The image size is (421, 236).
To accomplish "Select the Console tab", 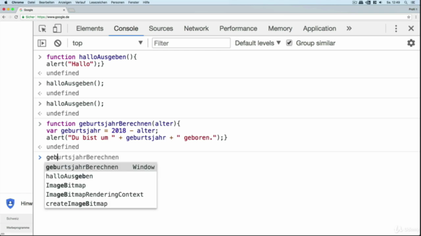I will 126,28.
